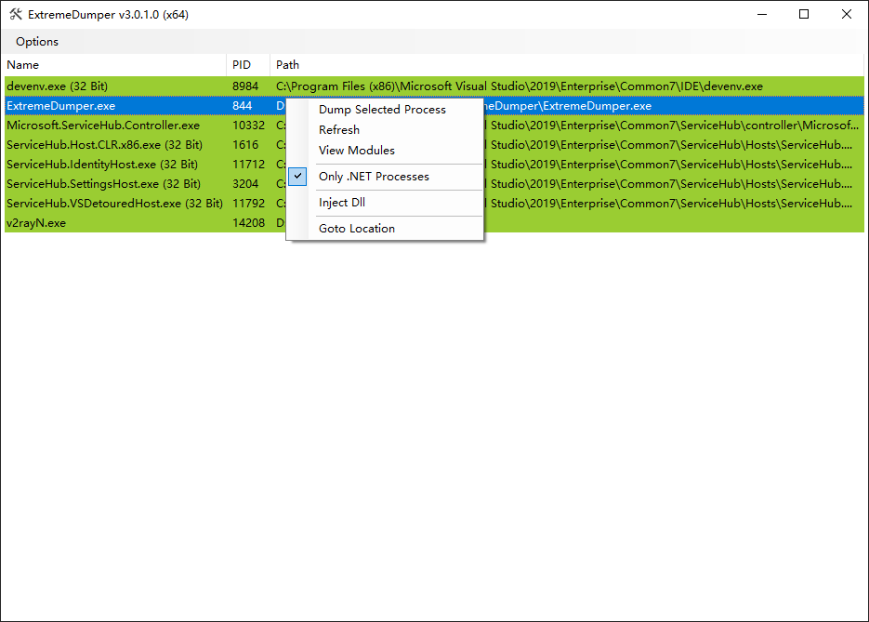The height and width of the screenshot is (622, 869).
Task: Click PID value 14208
Action: (x=249, y=223)
